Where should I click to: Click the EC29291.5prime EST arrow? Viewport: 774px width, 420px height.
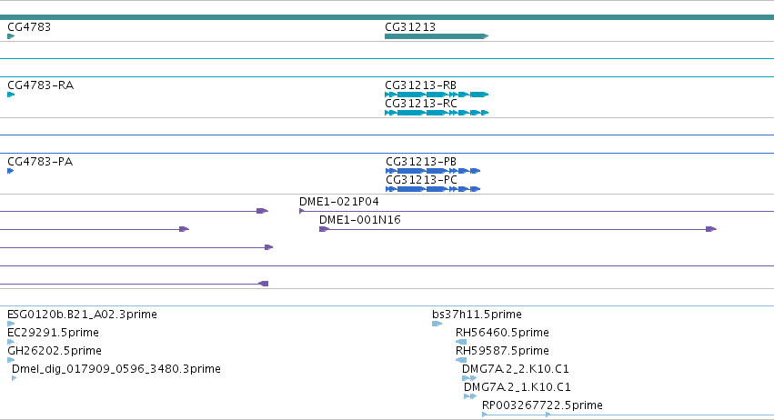[11, 342]
